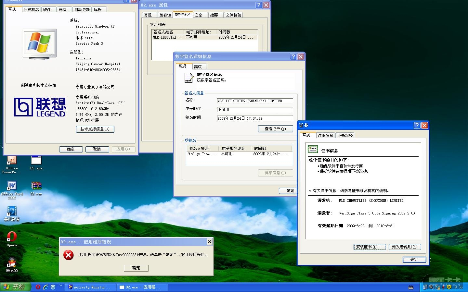
Task: Switch to the 02.exe - 应用程 taskbar button
Action: click(142, 287)
